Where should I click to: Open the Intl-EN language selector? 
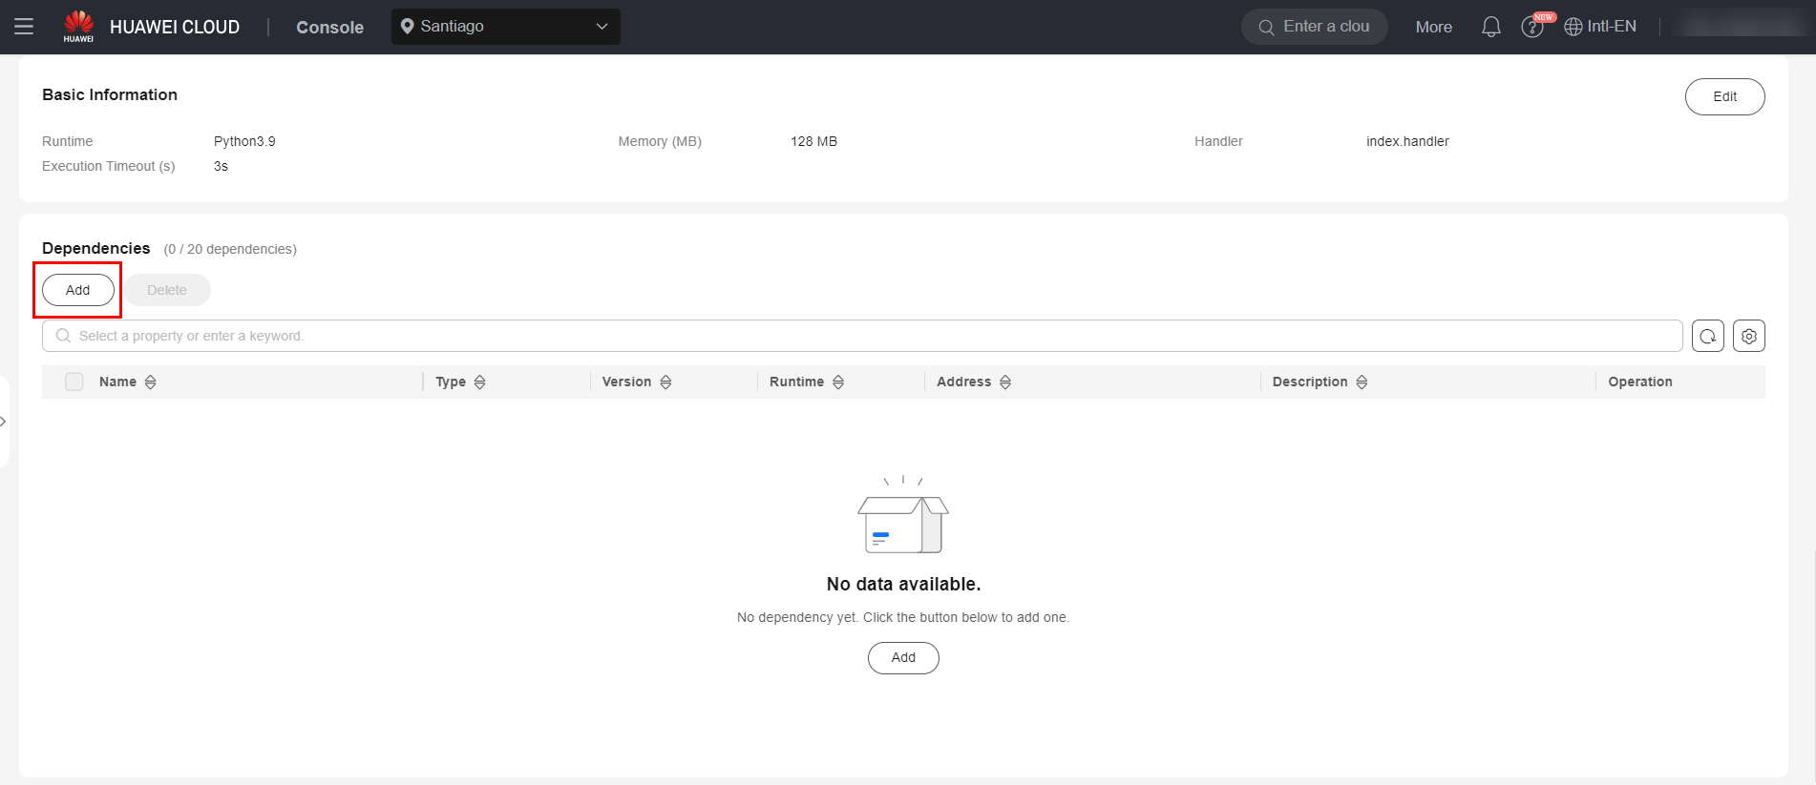(1600, 27)
